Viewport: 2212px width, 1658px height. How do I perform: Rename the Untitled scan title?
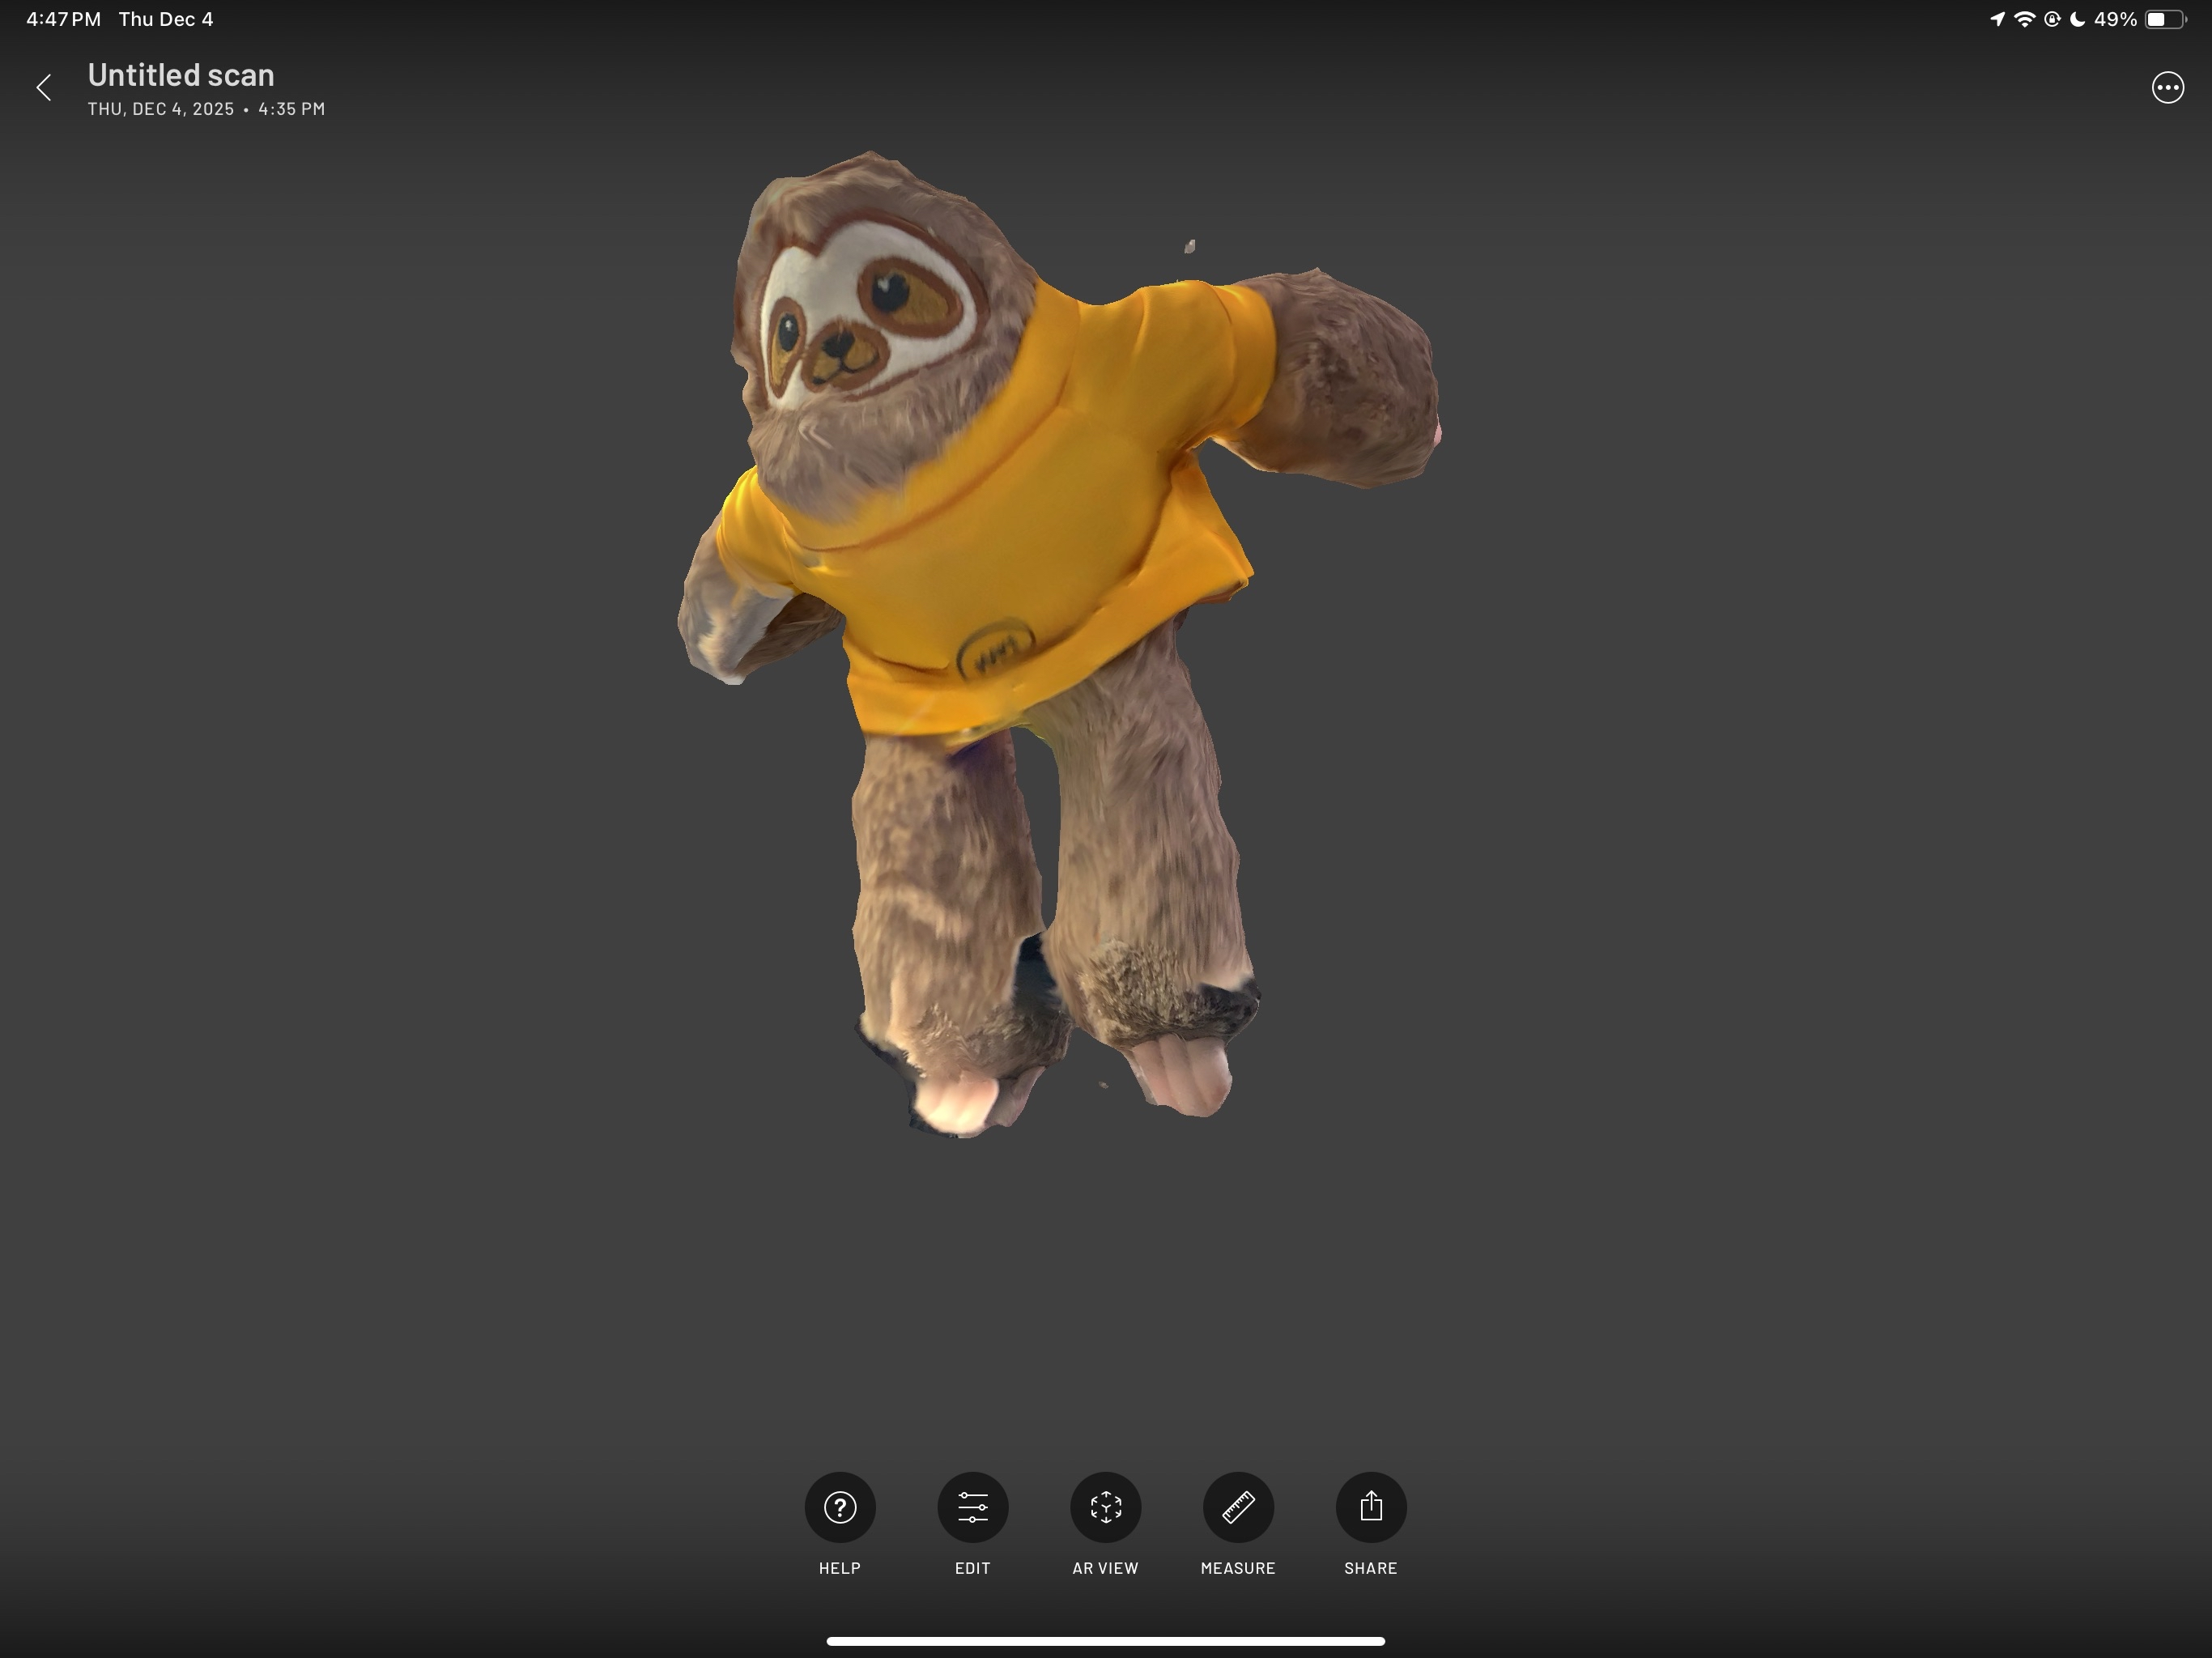(181, 74)
